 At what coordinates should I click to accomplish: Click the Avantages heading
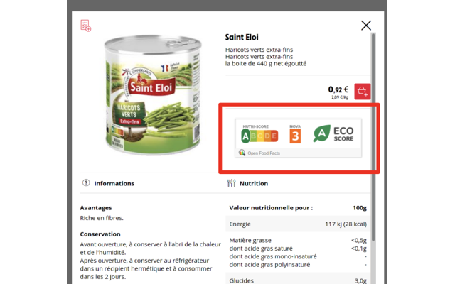tap(96, 208)
